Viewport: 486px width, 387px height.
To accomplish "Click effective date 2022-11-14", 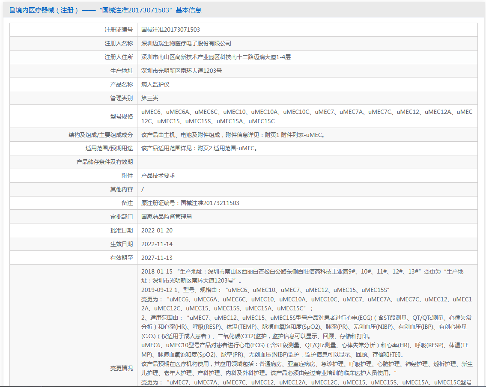I will point(157,244).
